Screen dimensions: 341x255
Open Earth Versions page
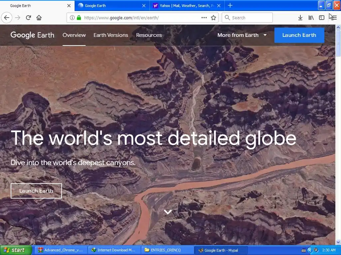[x=111, y=35]
